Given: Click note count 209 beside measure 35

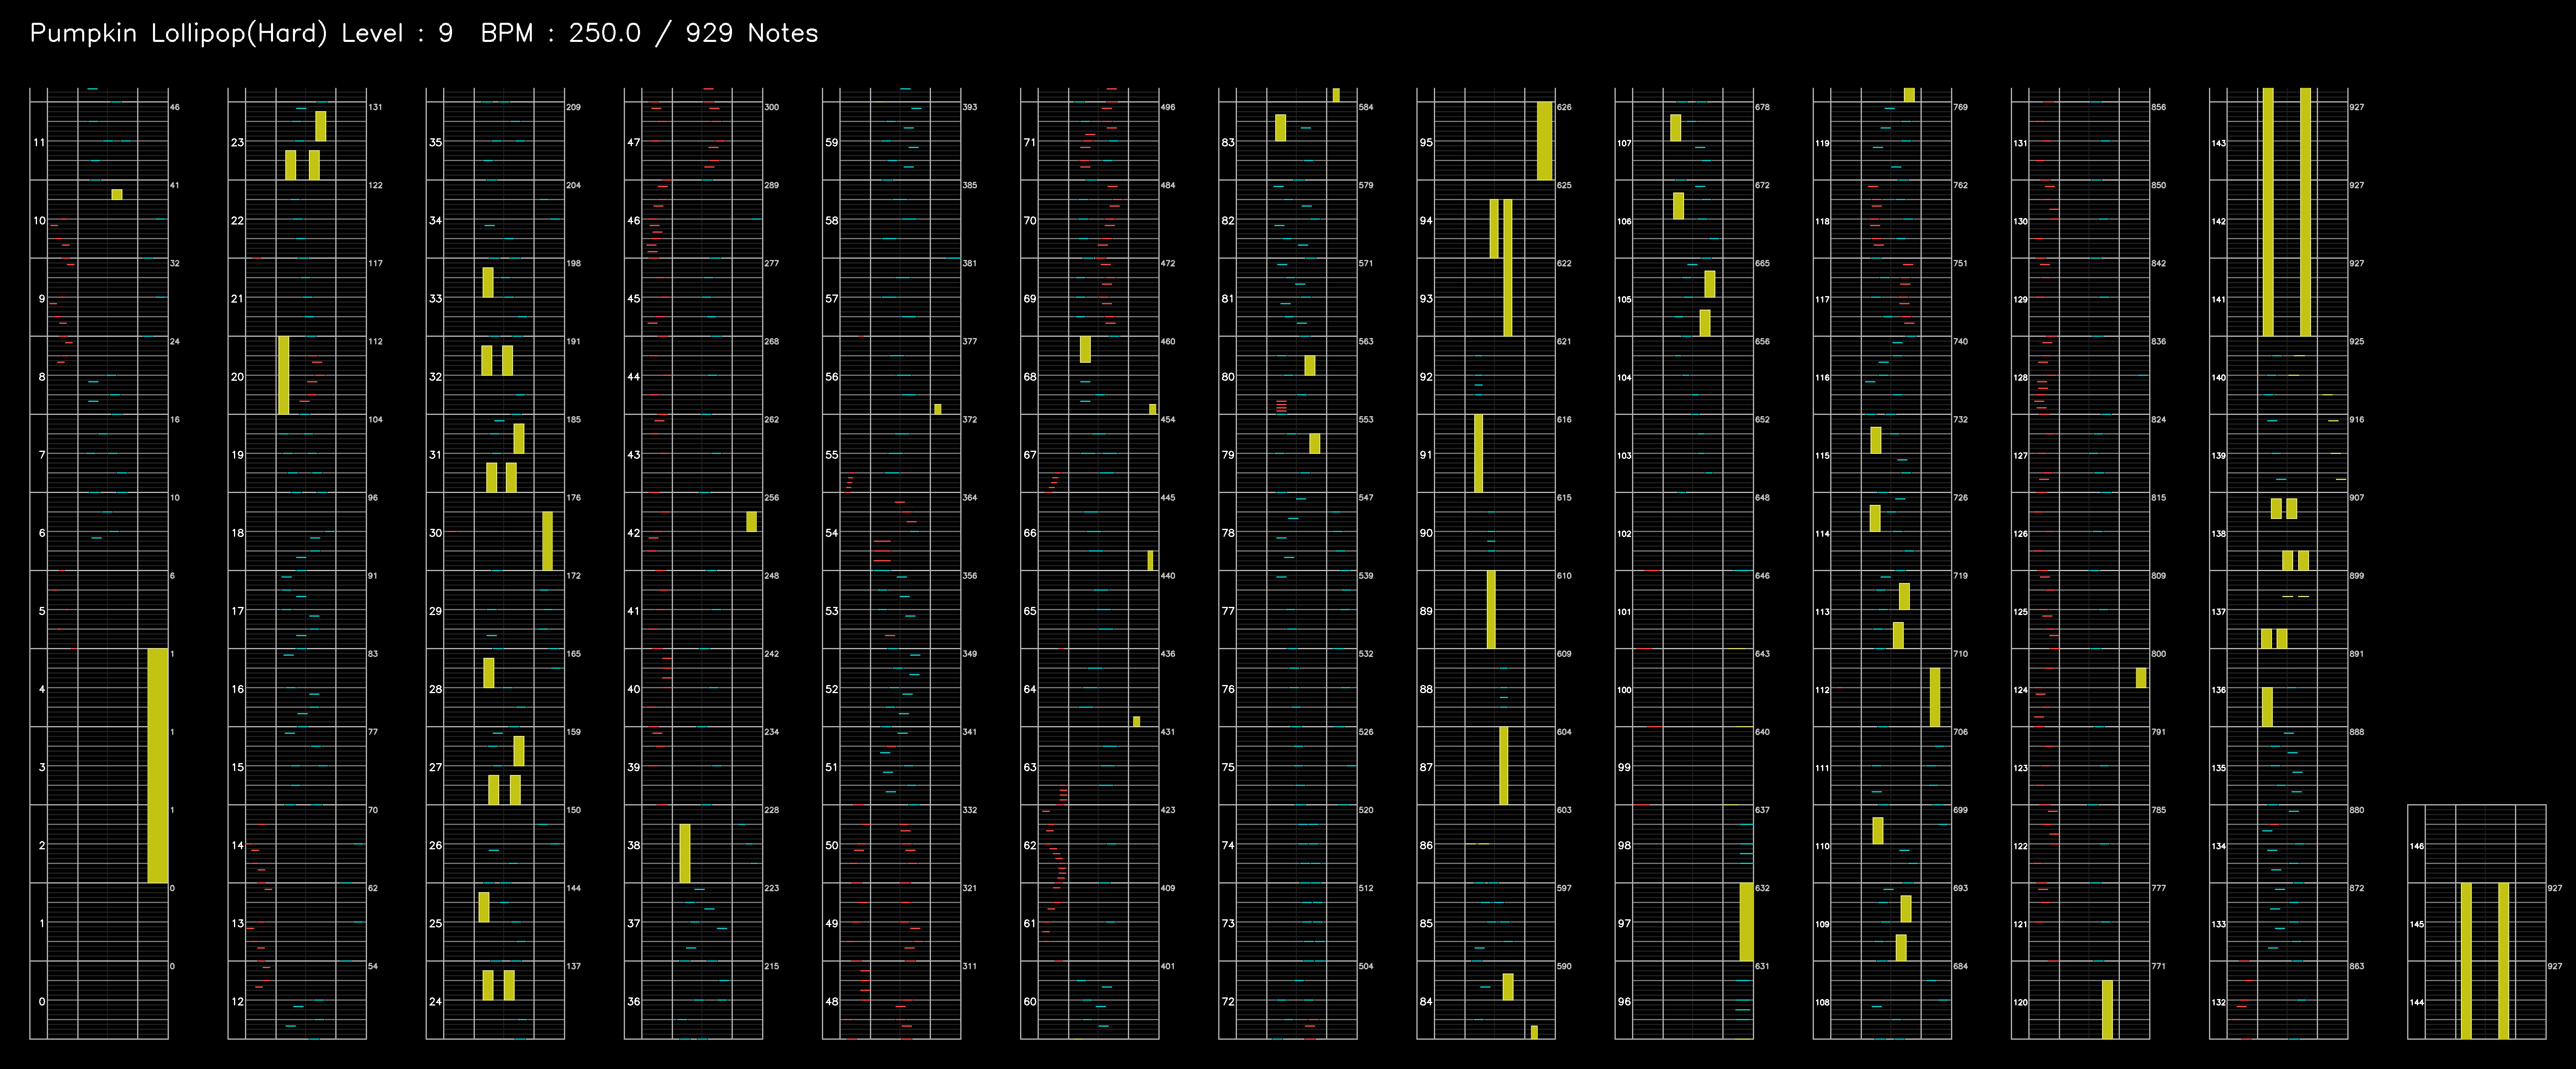Looking at the screenshot, I should coord(573,107).
